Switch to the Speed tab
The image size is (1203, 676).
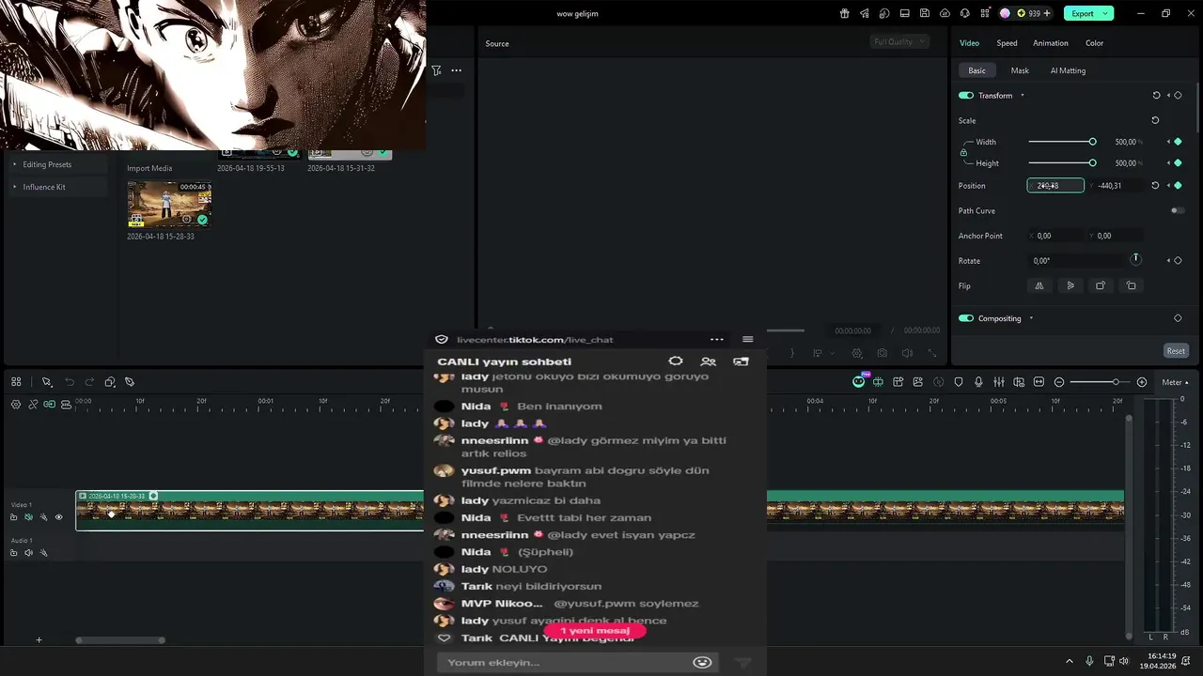(x=1007, y=43)
